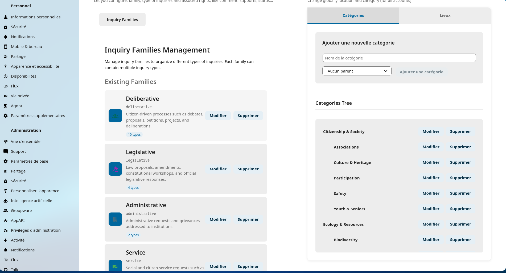Click Supprimer for Service family

248,267
